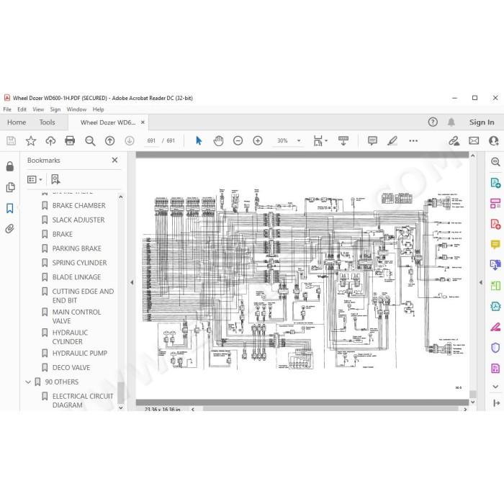Click the page number input field
Viewport: 504px width, 504px height.
(x=151, y=141)
